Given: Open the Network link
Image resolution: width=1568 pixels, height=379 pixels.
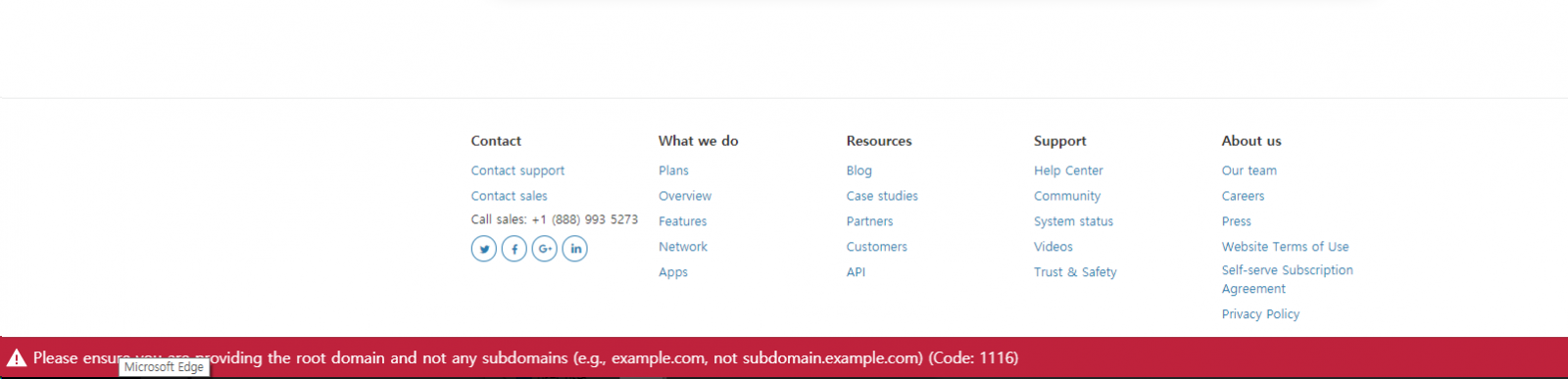Looking at the screenshot, I should coord(683,247).
